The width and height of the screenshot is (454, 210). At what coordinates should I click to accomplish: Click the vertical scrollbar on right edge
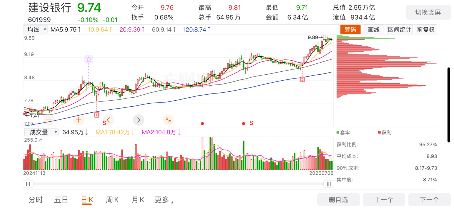(449, 105)
